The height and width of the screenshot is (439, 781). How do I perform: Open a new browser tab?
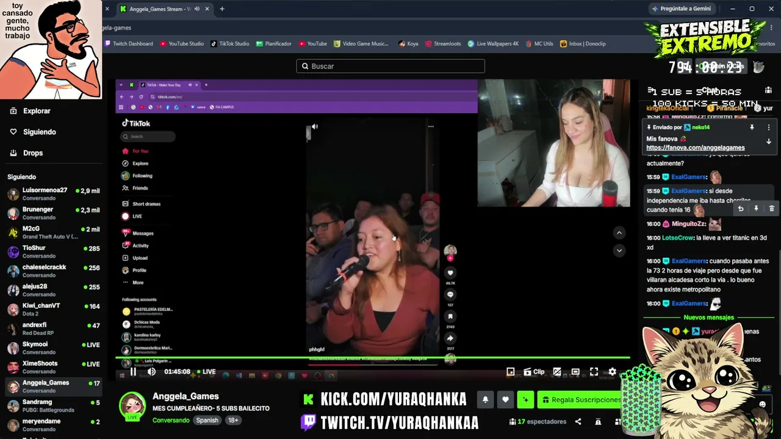point(222,9)
